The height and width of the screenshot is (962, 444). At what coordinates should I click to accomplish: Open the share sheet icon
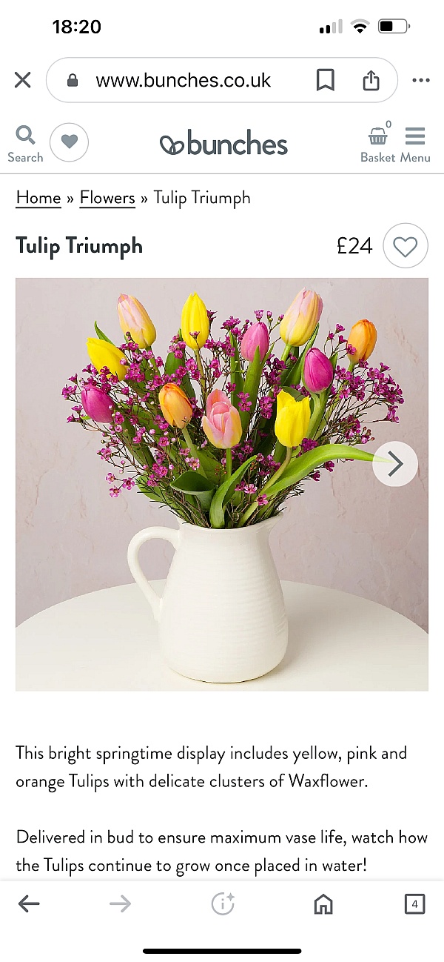tap(371, 80)
